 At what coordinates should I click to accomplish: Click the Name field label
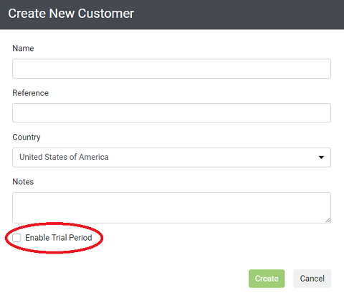click(23, 48)
